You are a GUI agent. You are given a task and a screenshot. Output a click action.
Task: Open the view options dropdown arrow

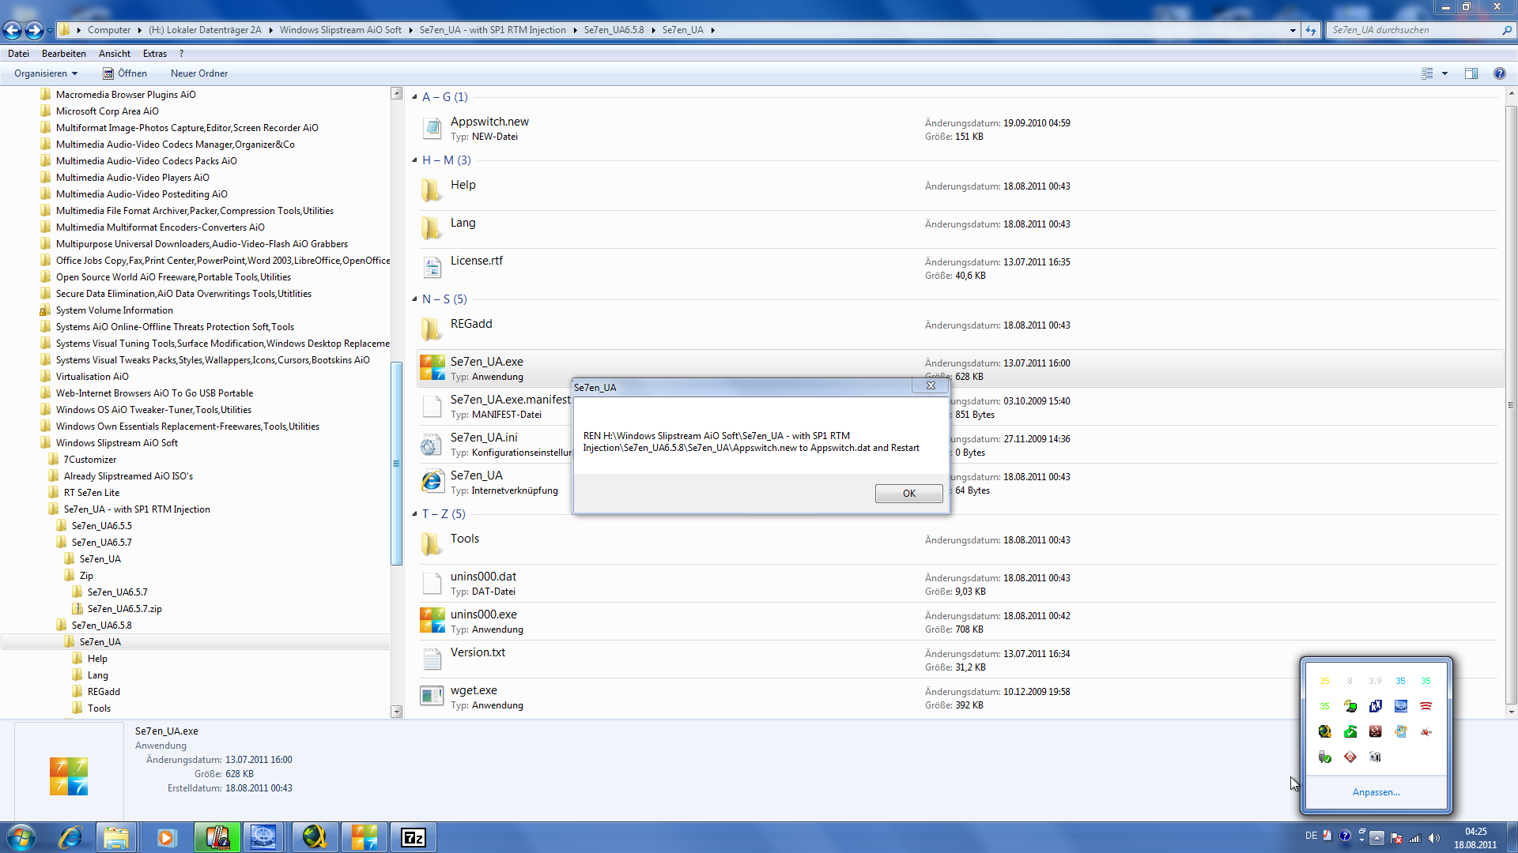(1444, 73)
